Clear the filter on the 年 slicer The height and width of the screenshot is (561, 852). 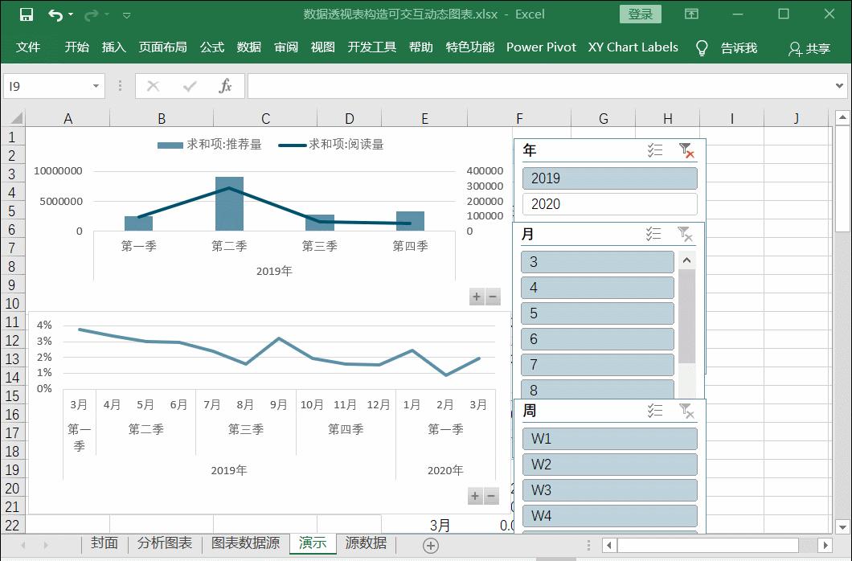click(x=687, y=149)
